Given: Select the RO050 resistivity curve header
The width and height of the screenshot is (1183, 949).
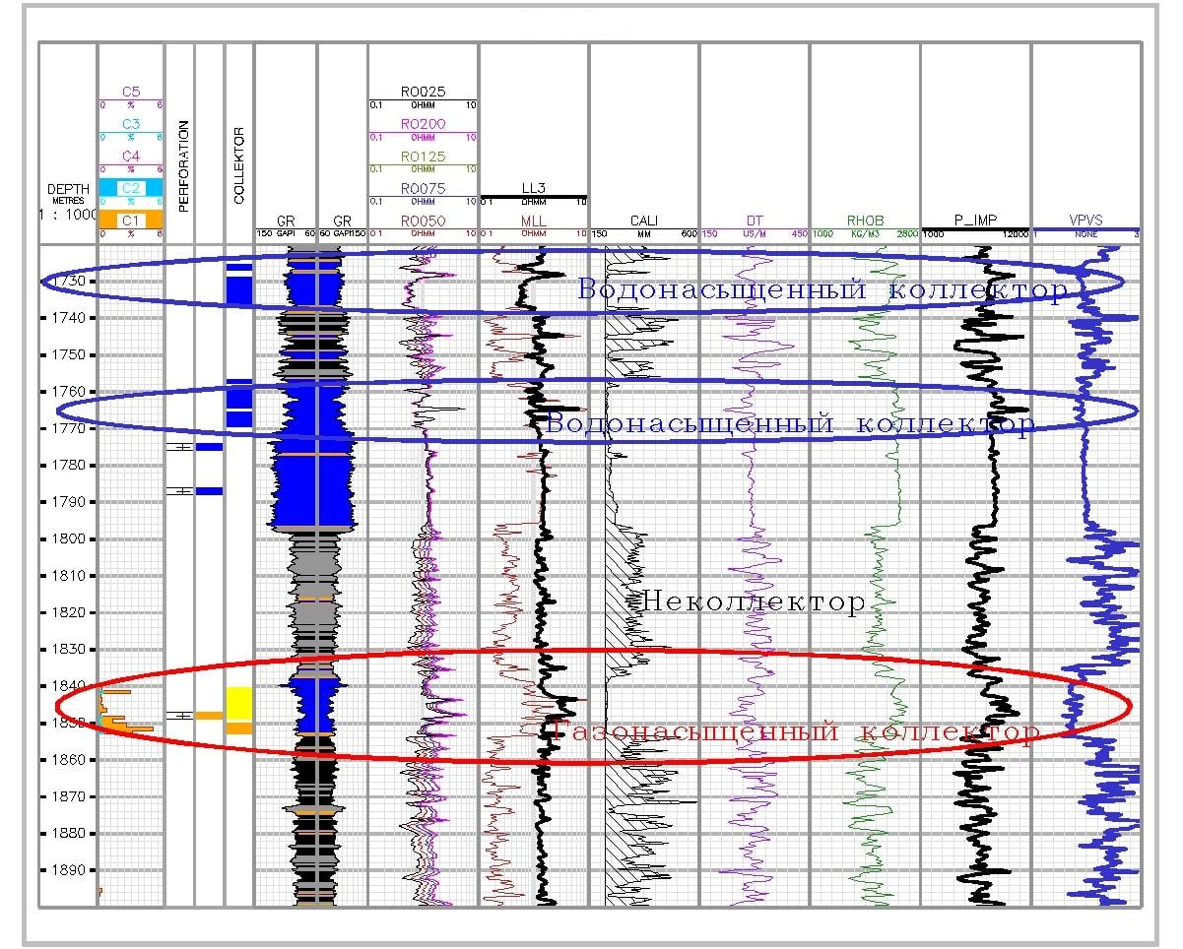Looking at the screenshot, I should pyautogui.click(x=423, y=221).
